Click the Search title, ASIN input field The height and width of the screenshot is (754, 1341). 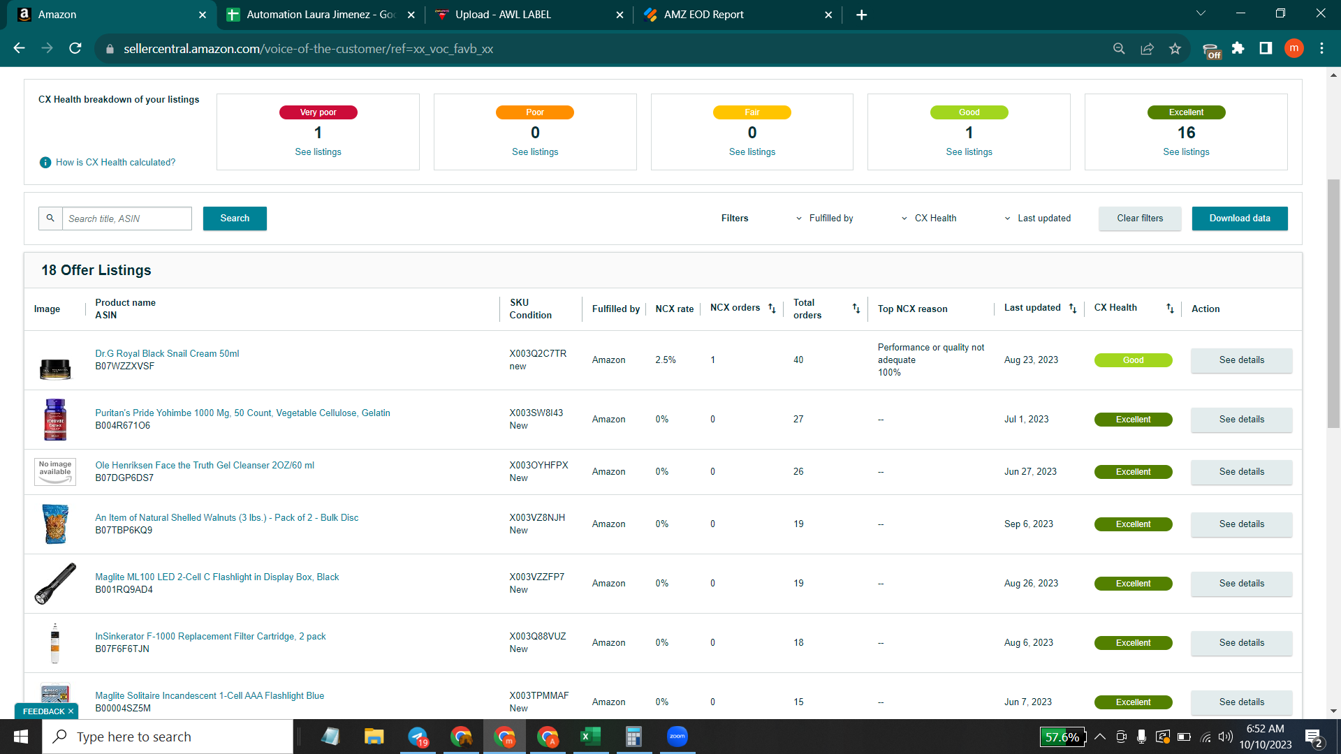127,219
